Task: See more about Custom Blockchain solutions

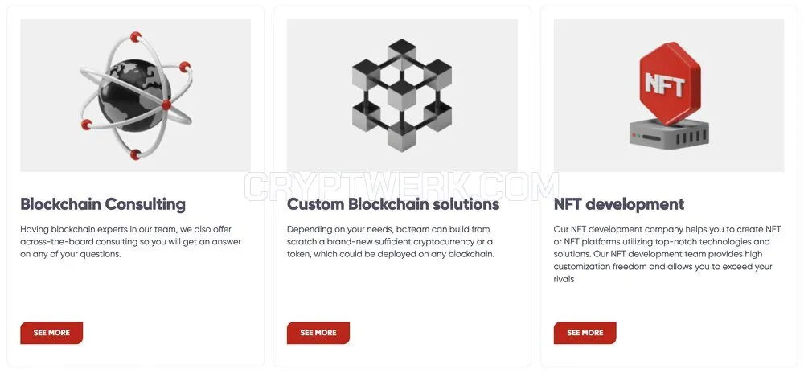Action: [318, 333]
